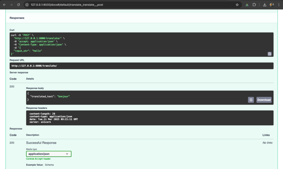Click the browser back arrow
Screen dimensions: 283x169
pyautogui.click(x=4, y=4)
